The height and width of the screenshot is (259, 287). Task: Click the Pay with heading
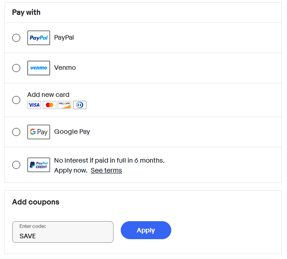point(26,13)
